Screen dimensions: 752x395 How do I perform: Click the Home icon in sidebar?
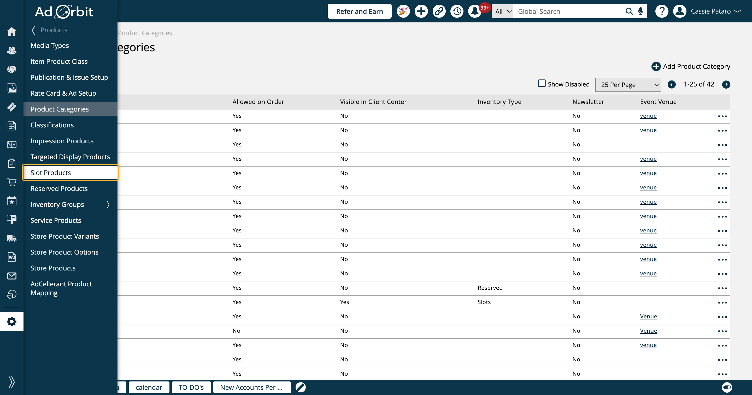pyautogui.click(x=12, y=32)
